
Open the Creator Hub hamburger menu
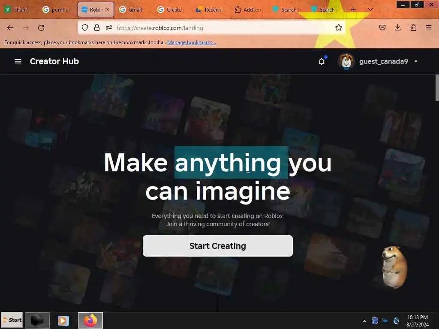[18, 61]
